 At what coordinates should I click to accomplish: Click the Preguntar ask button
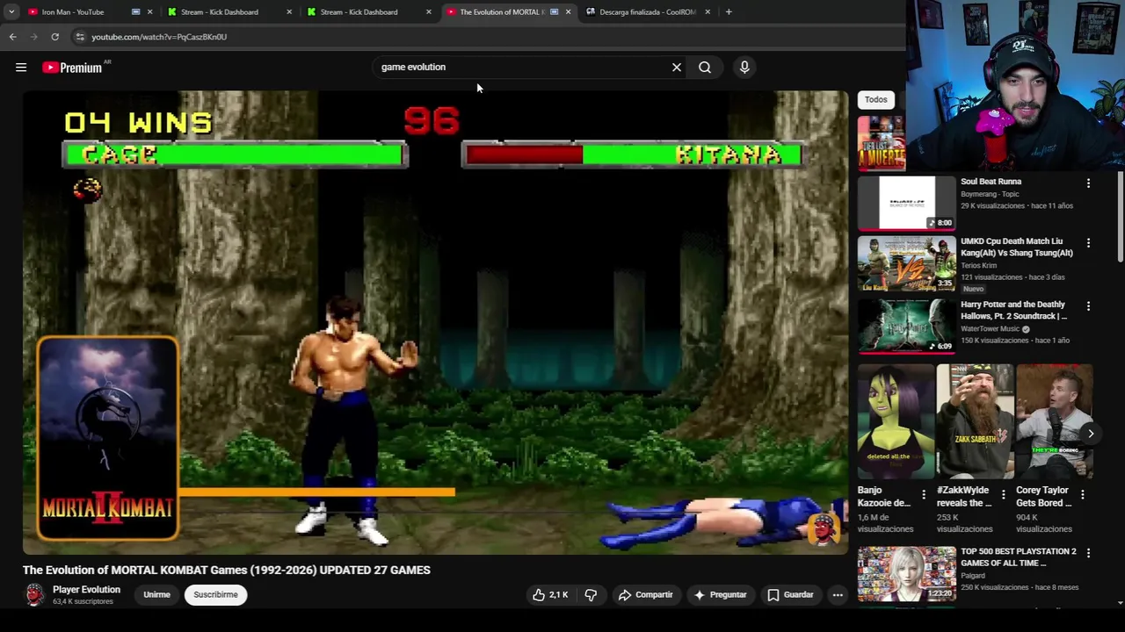click(720, 595)
